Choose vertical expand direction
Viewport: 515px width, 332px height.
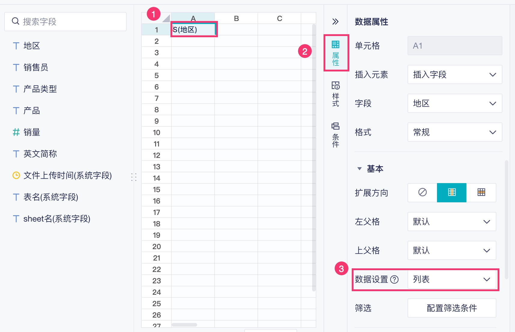(x=452, y=192)
